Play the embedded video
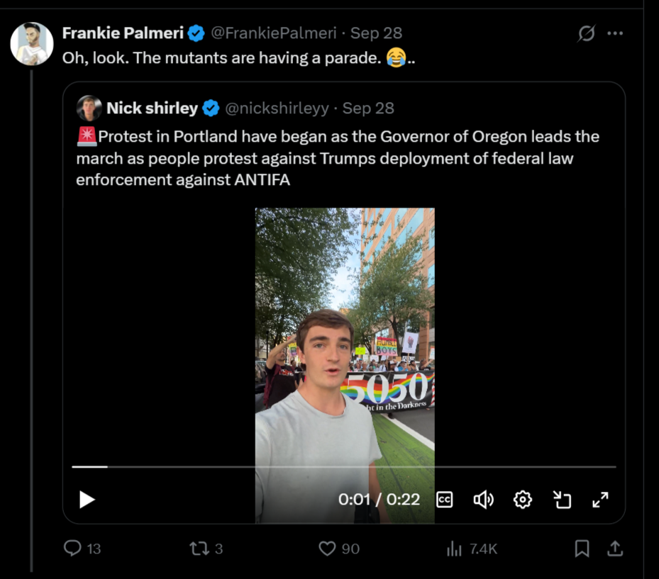The width and height of the screenshot is (659, 579). pyautogui.click(x=87, y=500)
